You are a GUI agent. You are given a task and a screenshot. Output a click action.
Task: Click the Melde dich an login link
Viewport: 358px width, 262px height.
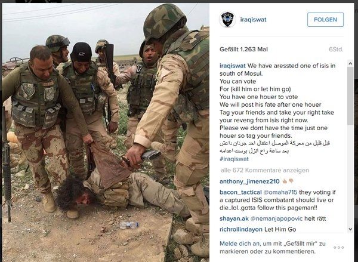(x=236, y=243)
